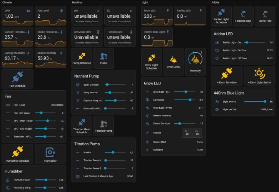
Task: Adjust the Humidifier off at slider
Action: (x=45, y=188)
